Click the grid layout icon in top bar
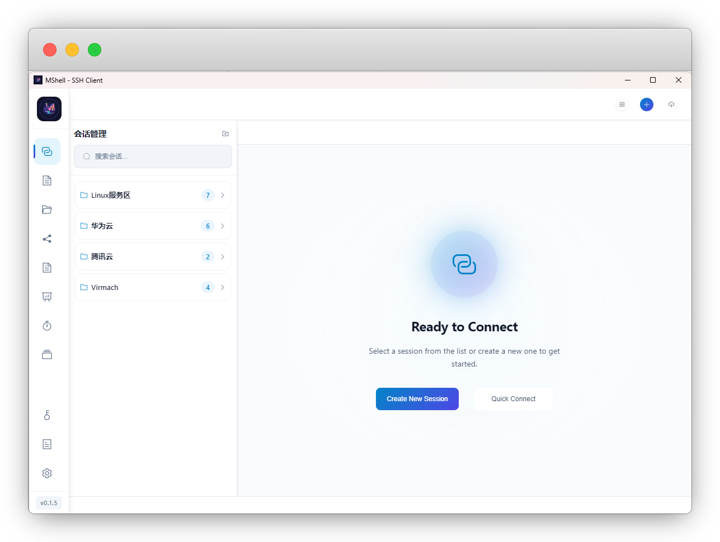The height and width of the screenshot is (542, 720). point(622,104)
